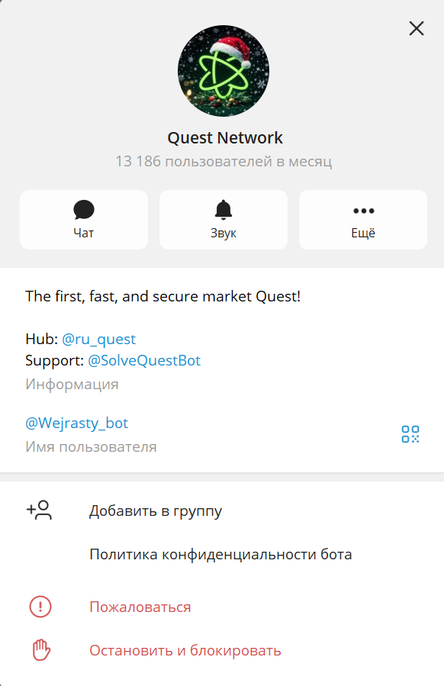Click the raised hand icon next to Остановить
The height and width of the screenshot is (686, 444).
coord(39,650)
